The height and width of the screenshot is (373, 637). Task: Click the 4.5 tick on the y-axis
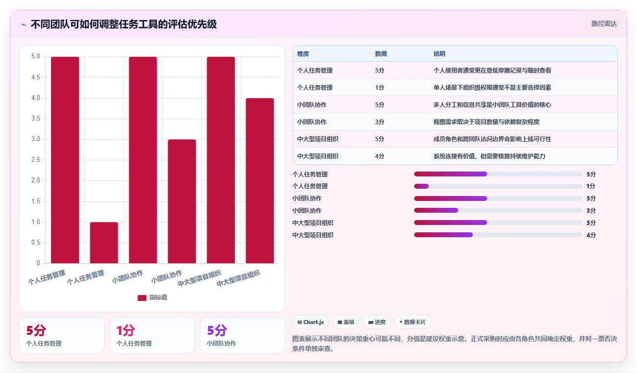pyautogui.click(x=36, y=77)
